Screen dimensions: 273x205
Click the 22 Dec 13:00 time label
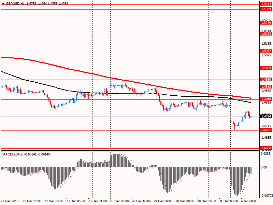(x=54, y=201)
